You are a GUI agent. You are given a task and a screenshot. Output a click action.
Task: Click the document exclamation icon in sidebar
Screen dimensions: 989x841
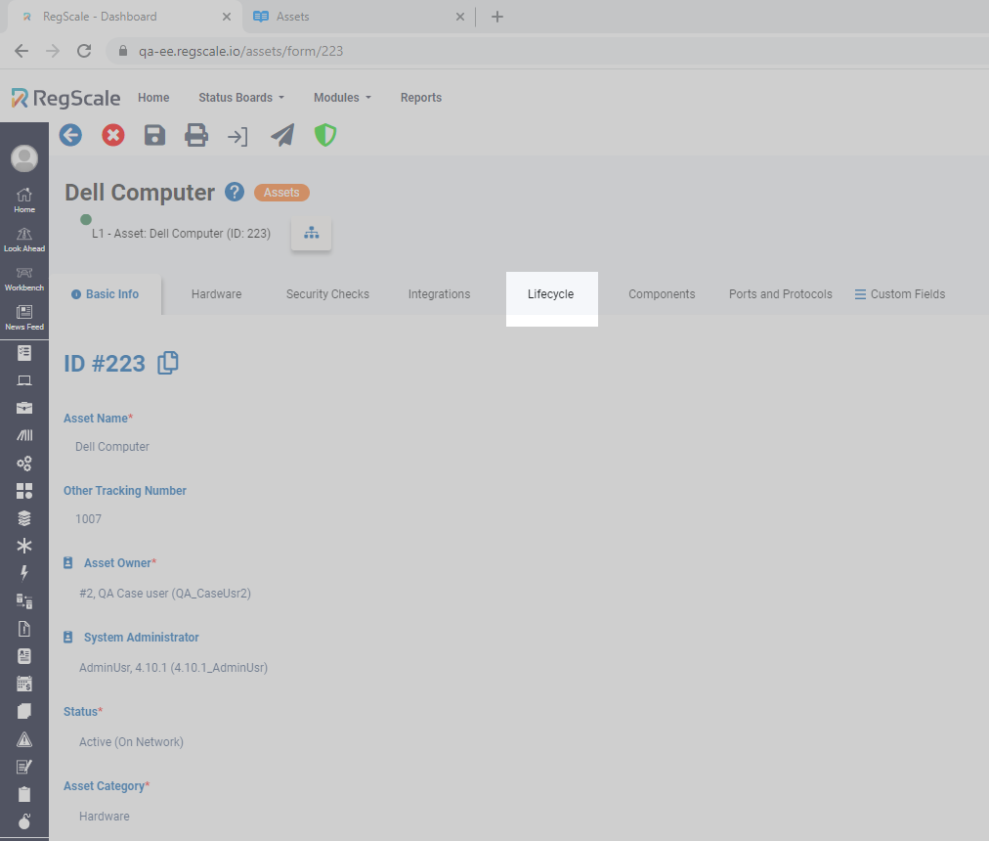point(24,628)
